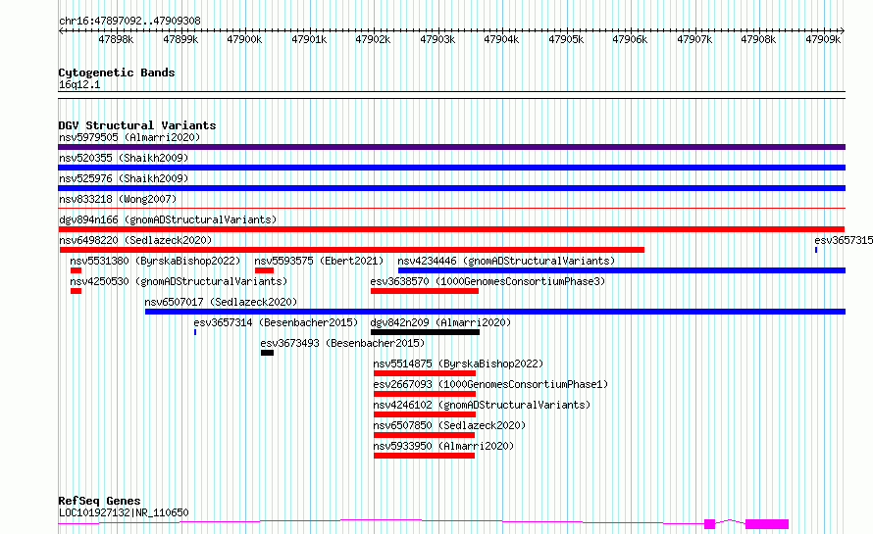Click the blue nsv520355 variant bar
Viewport: 873px width, 534px height.
pyautogui.click(x=451, y=168)
